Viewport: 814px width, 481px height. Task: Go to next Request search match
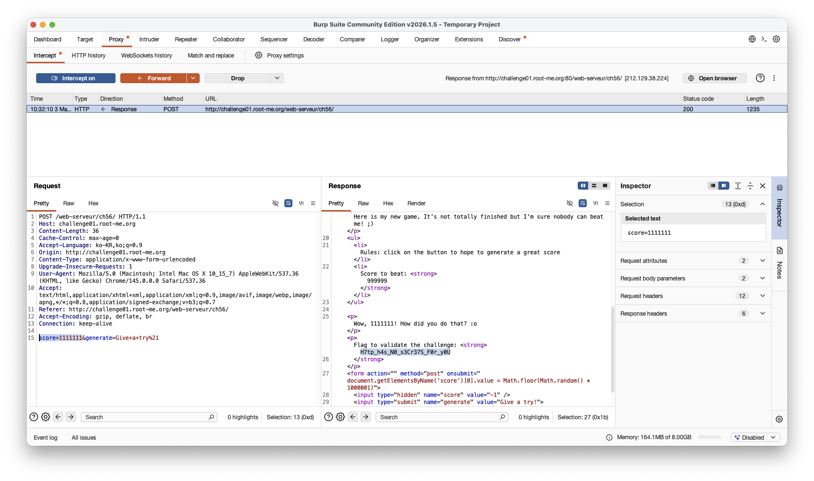(71, 417)
